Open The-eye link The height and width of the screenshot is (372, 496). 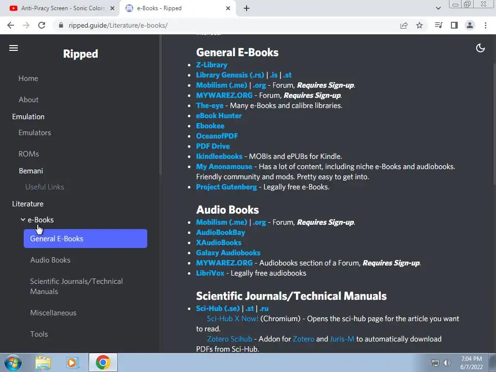coord(210,105)
